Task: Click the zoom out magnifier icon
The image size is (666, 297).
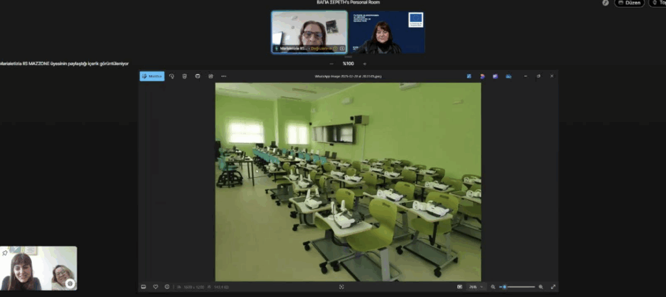Action: coord(493,287)
